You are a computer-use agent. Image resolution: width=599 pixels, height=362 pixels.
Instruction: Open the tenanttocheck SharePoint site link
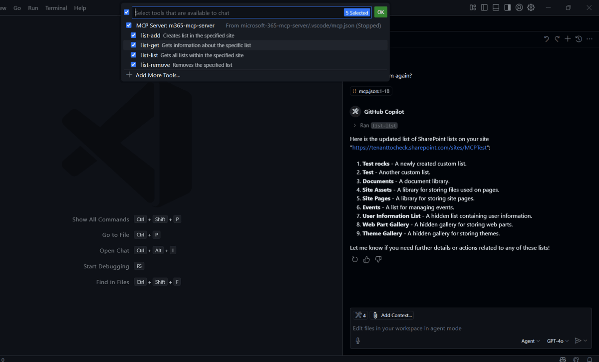pyautogui.click(x=420, y=148)
